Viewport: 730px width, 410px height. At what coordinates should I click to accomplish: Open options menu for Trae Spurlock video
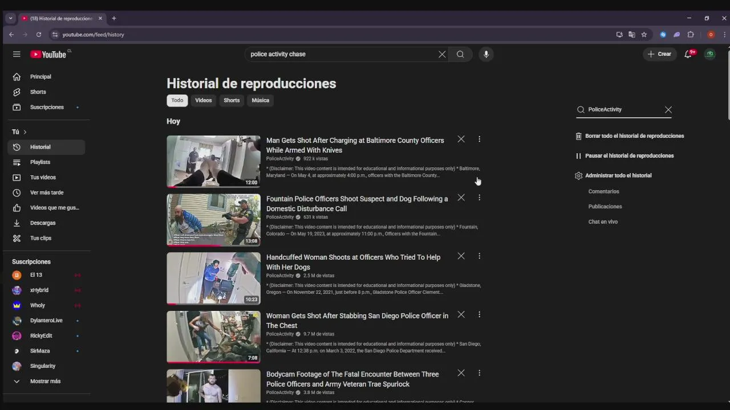479,373
